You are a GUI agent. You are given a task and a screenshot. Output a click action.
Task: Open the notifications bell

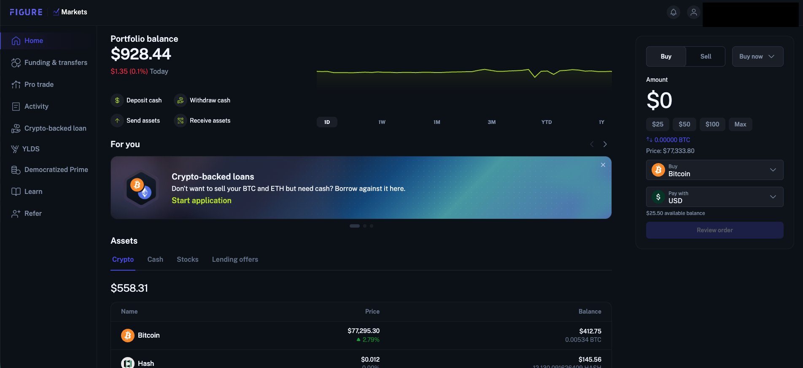pos(674,12)
